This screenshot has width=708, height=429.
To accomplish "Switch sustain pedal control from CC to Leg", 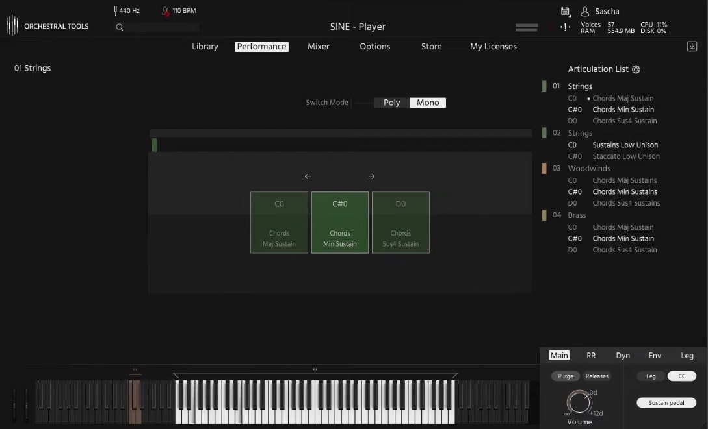I will pos(651,376).
